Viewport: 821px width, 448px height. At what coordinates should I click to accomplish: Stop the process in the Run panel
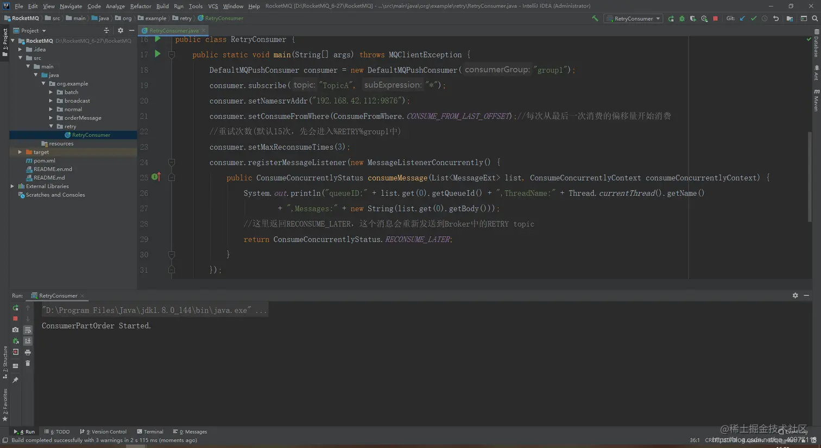pyautogui.click(x=15, y=319)
